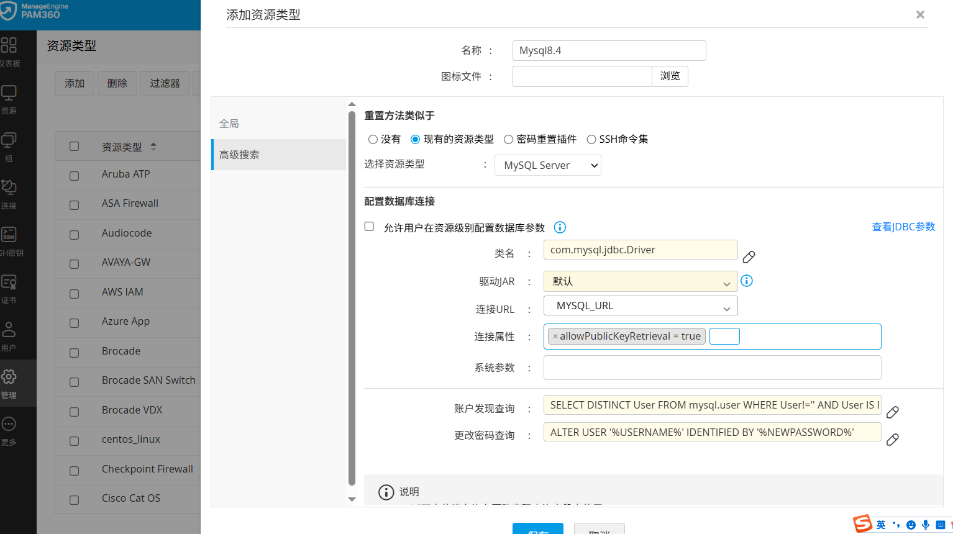Open the certificates sidebar icon
This screenshot has width=953, height=534.
point(9,288)
